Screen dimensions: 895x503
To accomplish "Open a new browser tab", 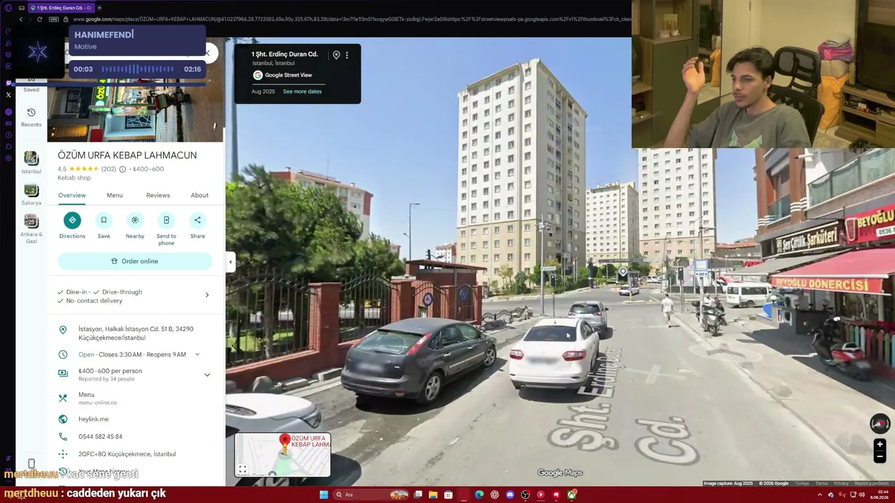I will click(x=99, y=8).
